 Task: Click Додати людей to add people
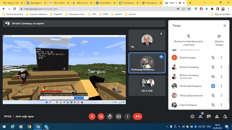[219, 40]
